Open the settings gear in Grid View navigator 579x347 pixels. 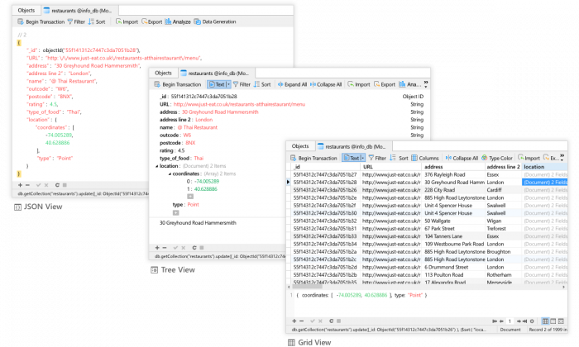532,321
